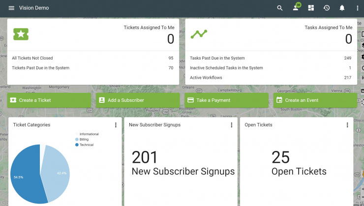This screenshot has width=364, height=206.
Task: Click the Vision Demo title
Action: pyautogui.click(x=34, y=8)
